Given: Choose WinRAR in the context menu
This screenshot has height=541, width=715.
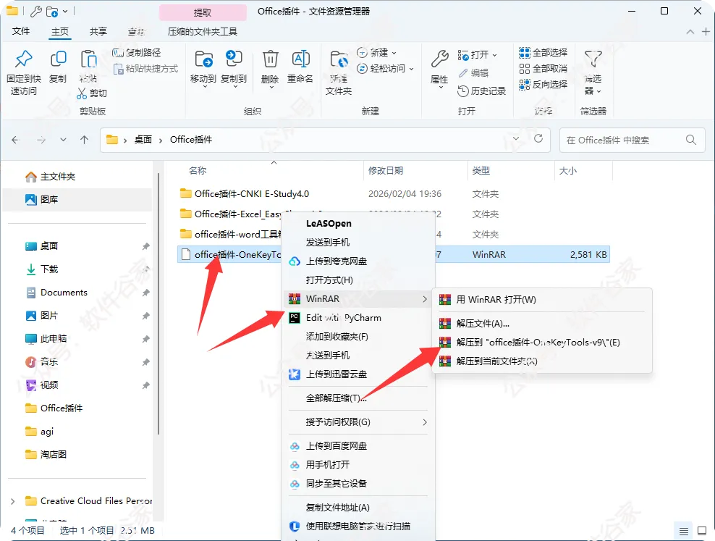Looking at the screenshot, I should tap(358, 299).
